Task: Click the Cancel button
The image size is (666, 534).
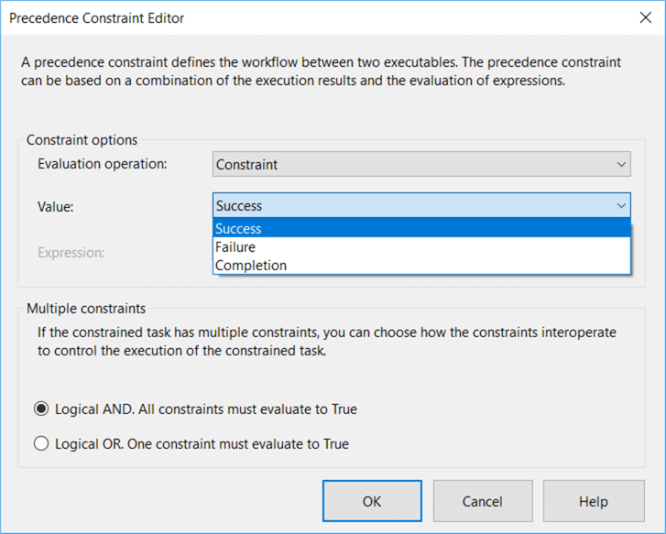Action: click(x=483, y=501)
